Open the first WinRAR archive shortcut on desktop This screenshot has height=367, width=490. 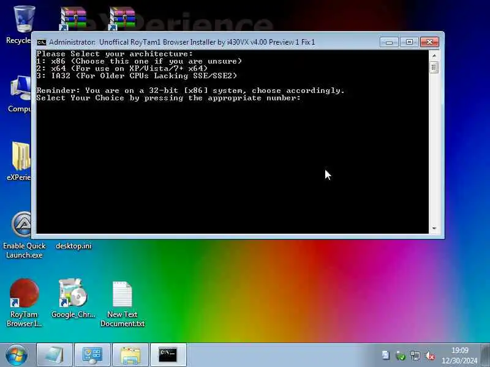pyautogui.click(x=73, y=19)
